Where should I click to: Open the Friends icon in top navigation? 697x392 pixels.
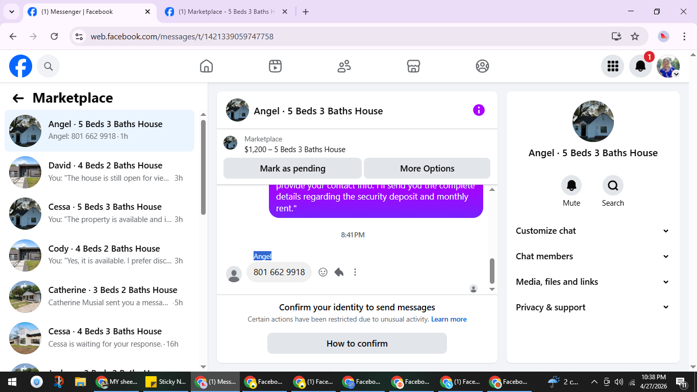(344, 66)
